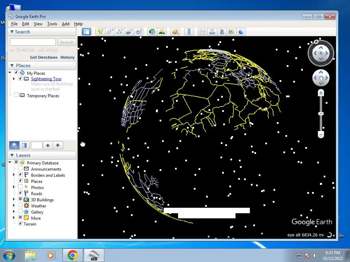The width and height of the screenshot is (350, 262).
Task: Open the ruler tool
Action: 189,32
